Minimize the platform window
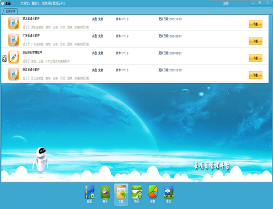Viewport: 273px width, 209px height. pyautogui.click(x=253, y=3)
